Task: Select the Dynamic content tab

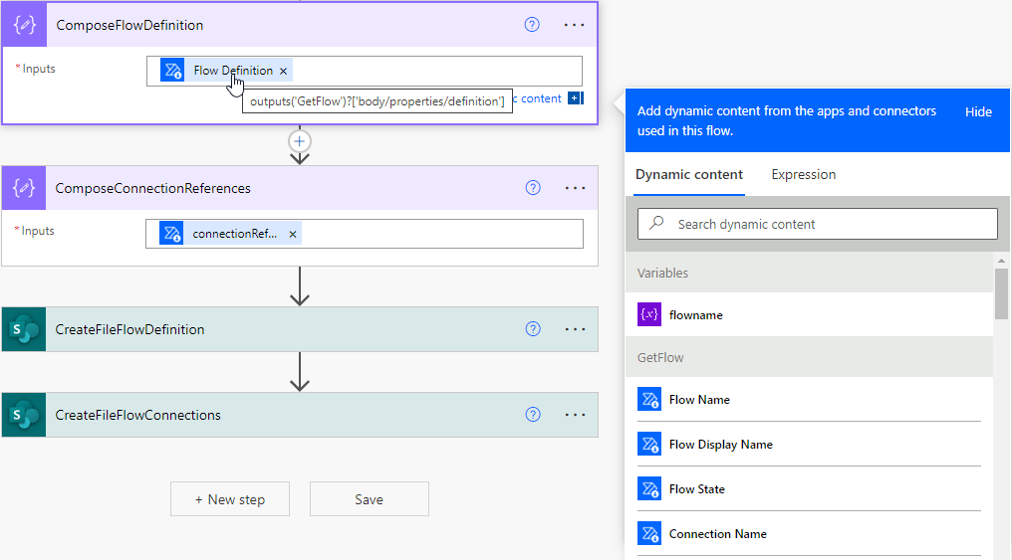Action: [x=689, y=174]
